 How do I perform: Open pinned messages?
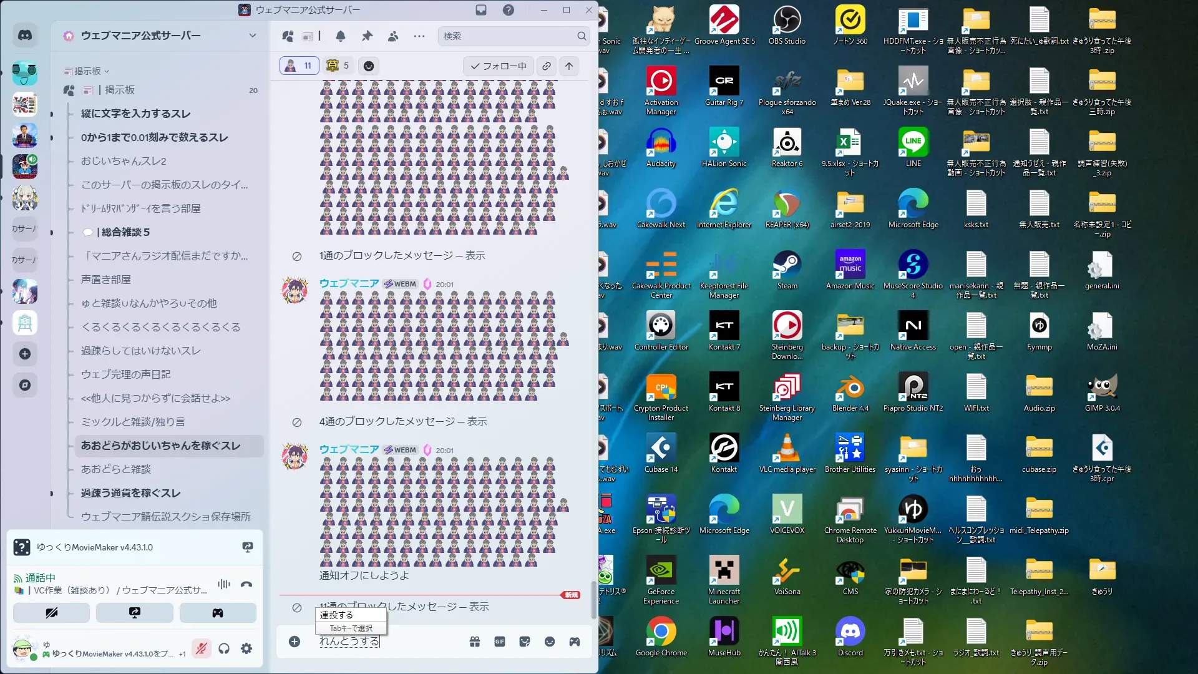pos(367,36)
